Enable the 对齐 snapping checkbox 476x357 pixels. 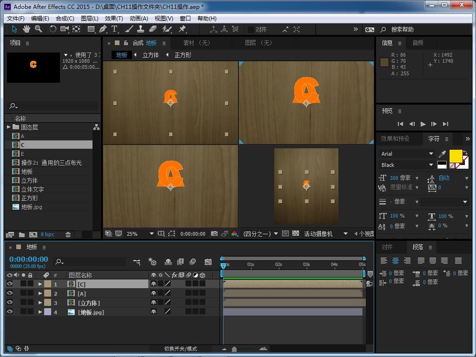251,29
